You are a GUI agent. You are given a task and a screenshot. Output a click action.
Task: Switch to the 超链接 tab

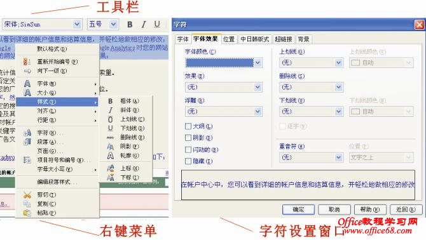click(284, 39)
